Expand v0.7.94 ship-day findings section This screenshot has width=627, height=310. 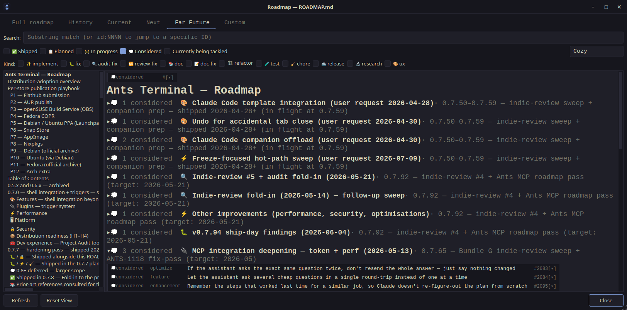[x=108, y=233]
